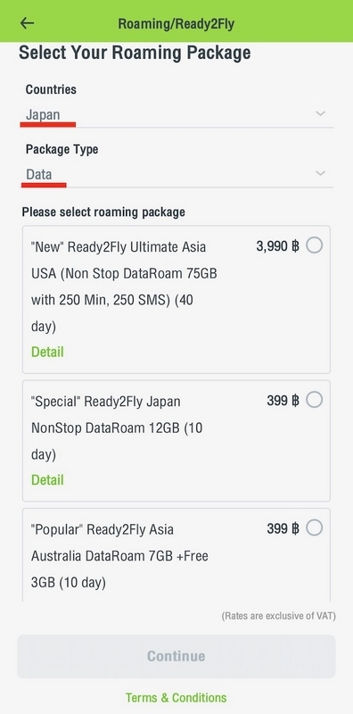This screenshot has height=714, width=353.
Task: Tap the Continue button
Action: [176, 656]
